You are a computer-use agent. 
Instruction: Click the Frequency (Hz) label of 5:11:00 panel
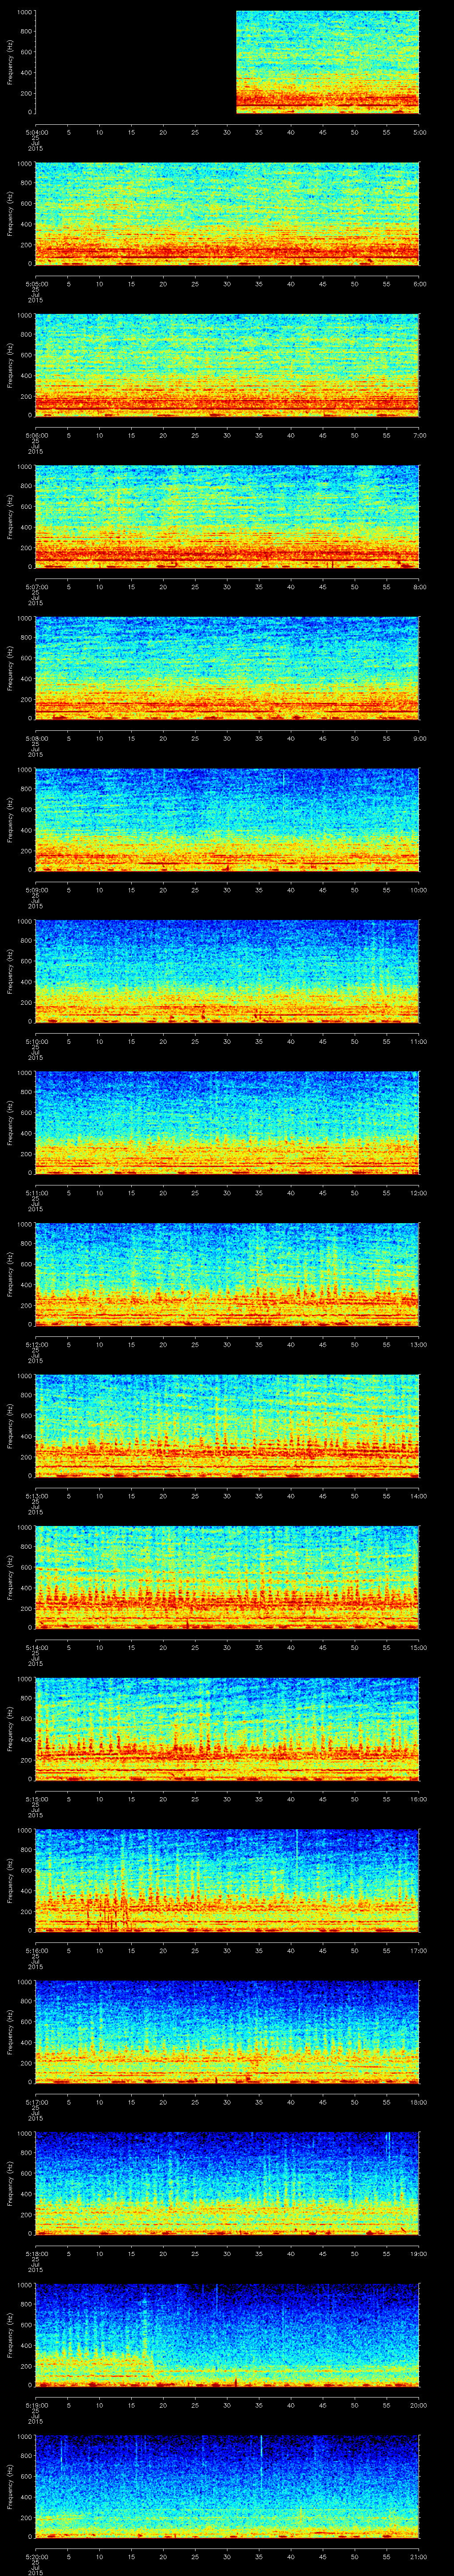(10, 1121)
